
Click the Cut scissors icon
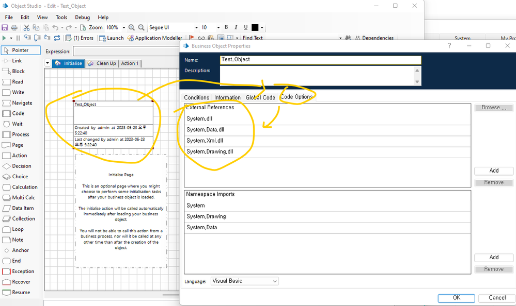pyautogui.click(x=26, y=27)
